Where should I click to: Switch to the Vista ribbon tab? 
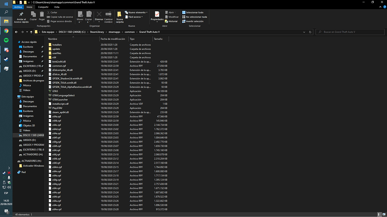click(x=56, y=7)
